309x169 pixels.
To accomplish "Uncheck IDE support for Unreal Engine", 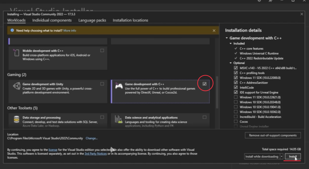I will [236, 92].
